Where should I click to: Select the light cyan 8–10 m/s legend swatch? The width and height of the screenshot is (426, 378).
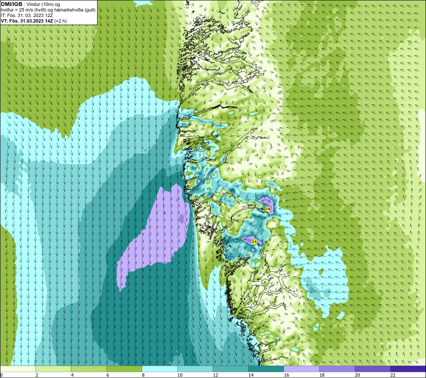[x=160, y=369]
